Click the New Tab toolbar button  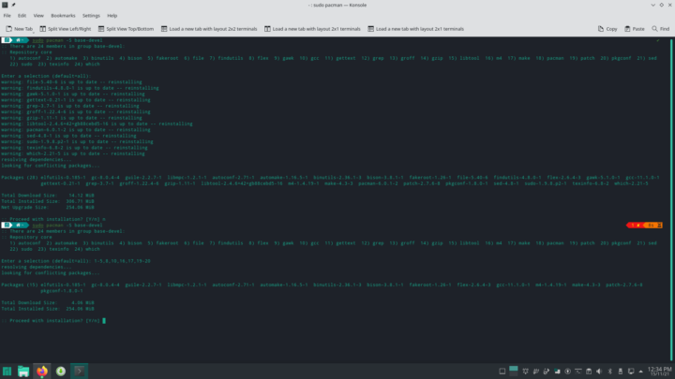19,29
